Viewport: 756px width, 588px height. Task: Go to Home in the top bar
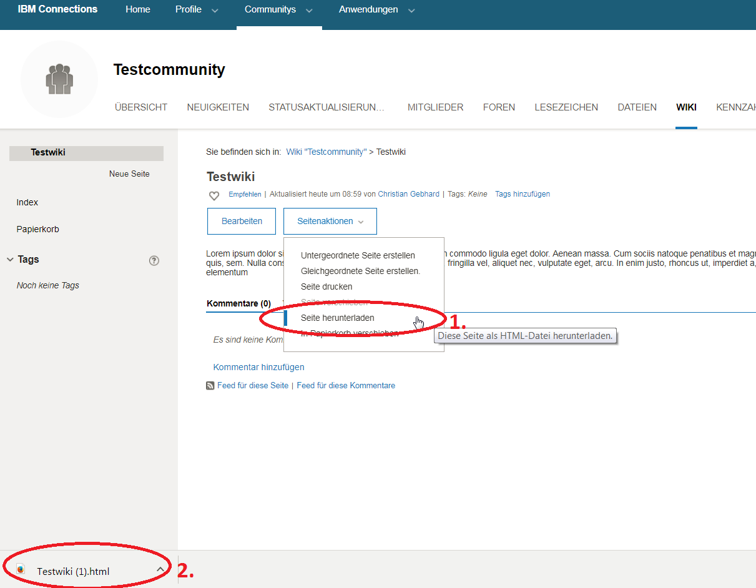[x=138, y=9]
